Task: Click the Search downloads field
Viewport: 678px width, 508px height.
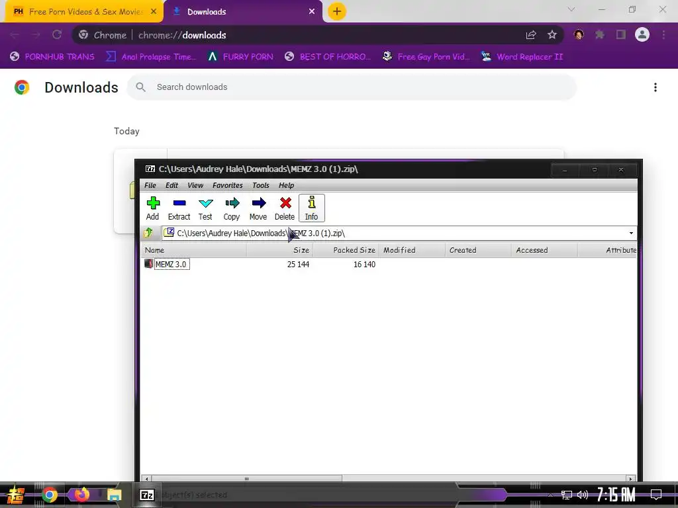Action: tap(352, 87)
